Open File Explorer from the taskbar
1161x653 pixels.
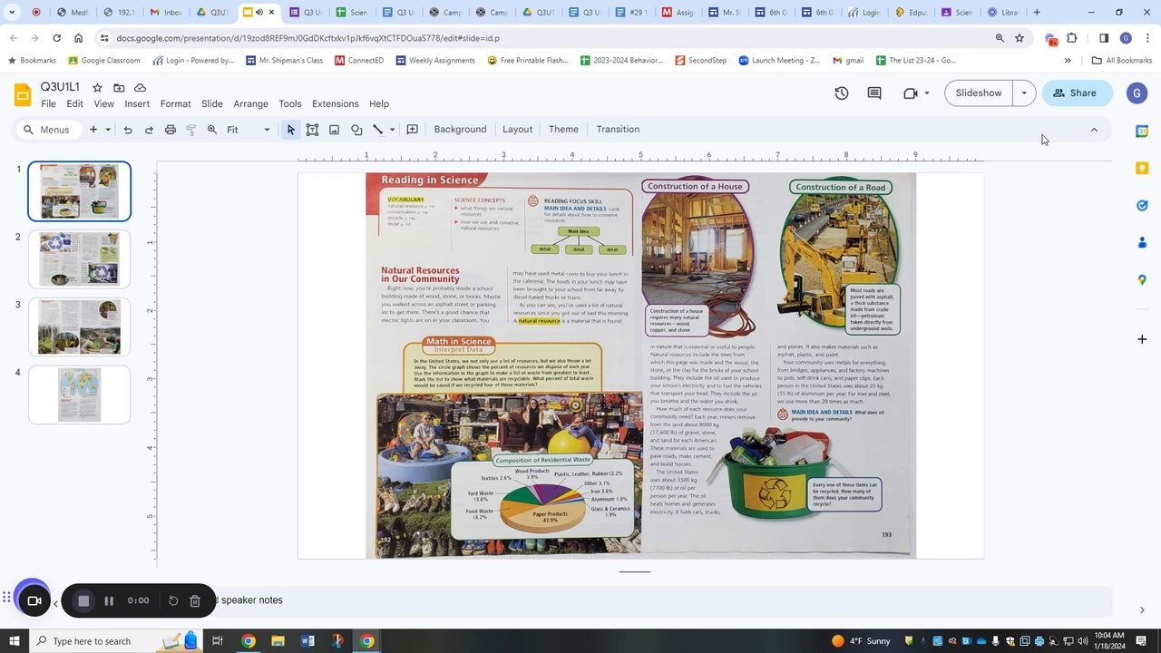278,641
